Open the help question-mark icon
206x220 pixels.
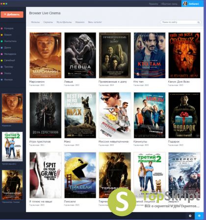pyautogui.click(x=190, y=216)
